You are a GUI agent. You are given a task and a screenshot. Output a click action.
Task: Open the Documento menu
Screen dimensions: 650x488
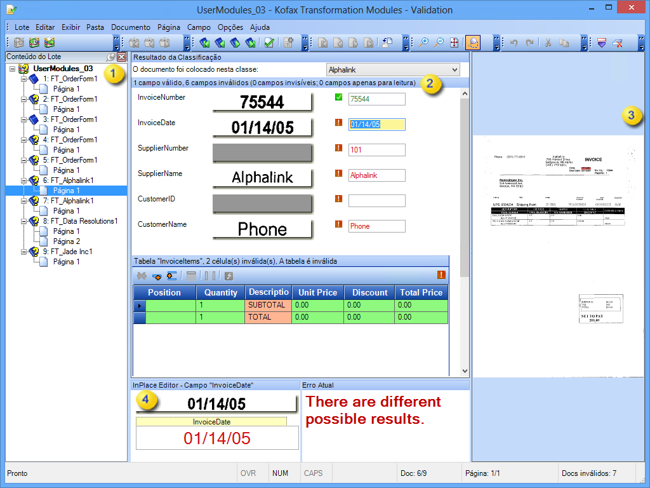[131, 27]
